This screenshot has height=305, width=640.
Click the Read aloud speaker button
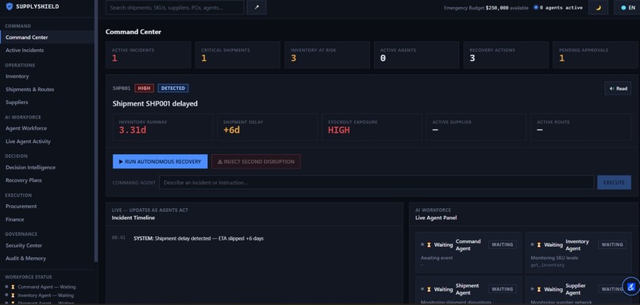coord(618,88)
